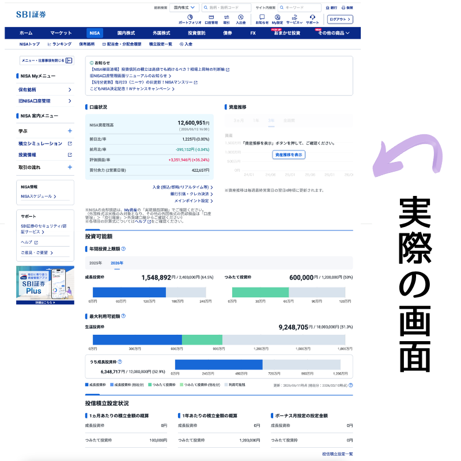Click the ログアウト button

[x=340, y=19]
